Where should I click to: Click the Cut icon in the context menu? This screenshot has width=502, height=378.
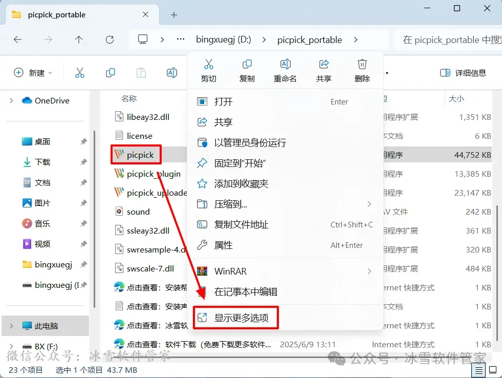click(x=209, y=65)
